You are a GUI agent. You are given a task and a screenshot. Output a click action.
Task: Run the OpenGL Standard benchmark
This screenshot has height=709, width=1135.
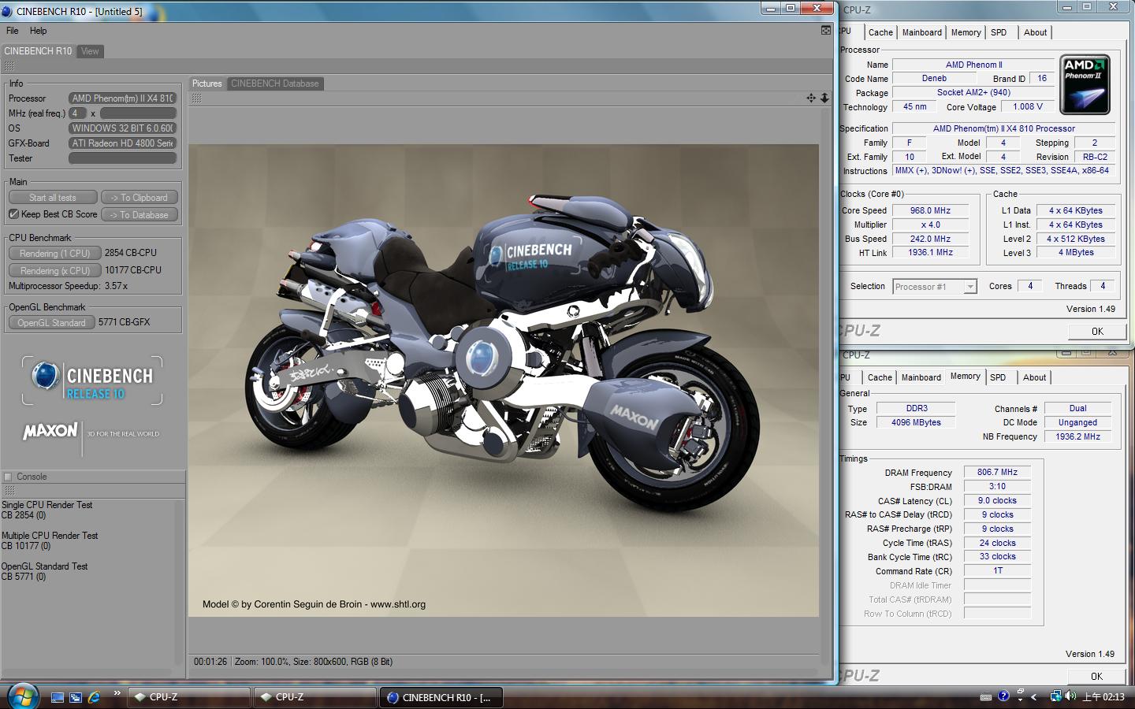point(51,323)
